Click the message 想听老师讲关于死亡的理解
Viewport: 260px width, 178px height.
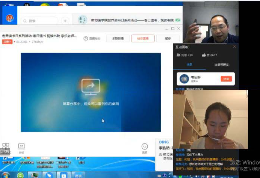click(206, 164)
